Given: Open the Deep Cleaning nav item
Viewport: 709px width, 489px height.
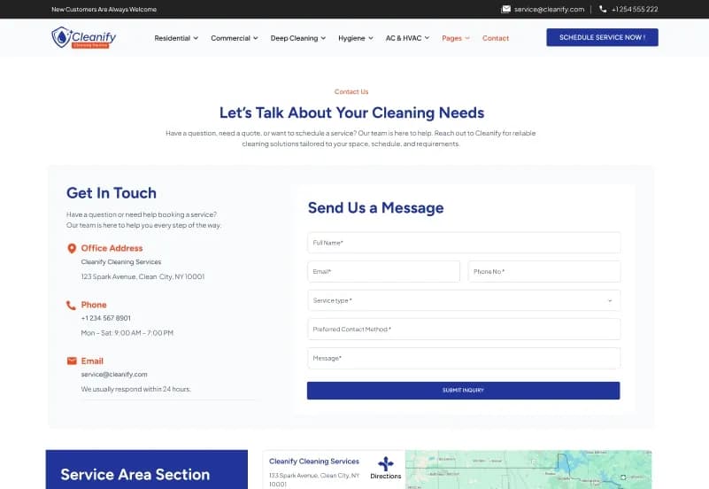Looking at the screenshot, I should tap(294, 38).
